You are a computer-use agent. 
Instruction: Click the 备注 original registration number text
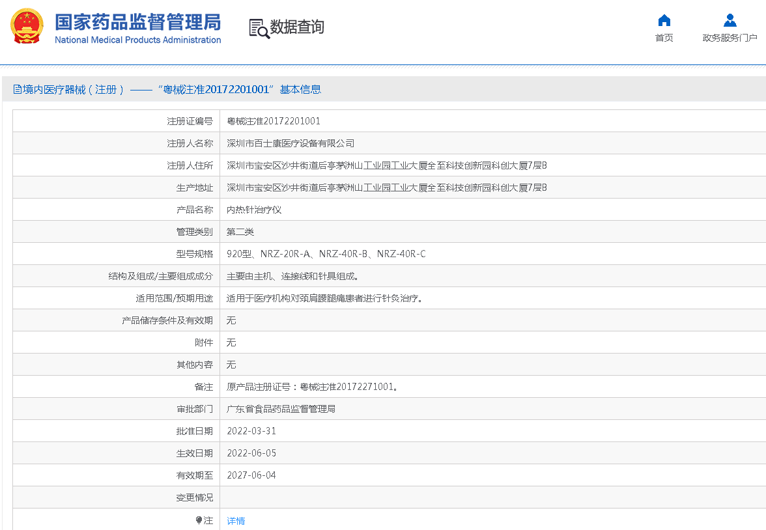pyautogui.click(x=312, y=387)
